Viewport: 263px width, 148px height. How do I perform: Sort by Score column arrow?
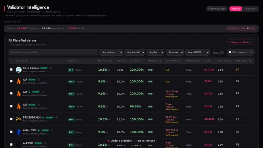pyautogui.click(x=79, y=61)
